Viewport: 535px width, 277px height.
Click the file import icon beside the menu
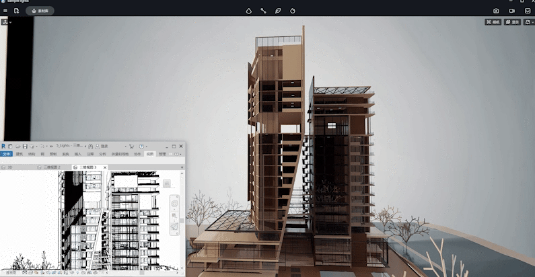(x=16, y=11)
